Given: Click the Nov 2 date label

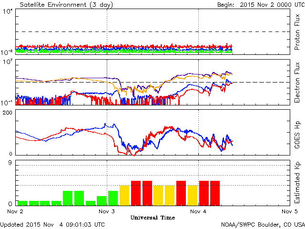Looking at the screenshot, I should pyautogui.click(x=15, y=211).
